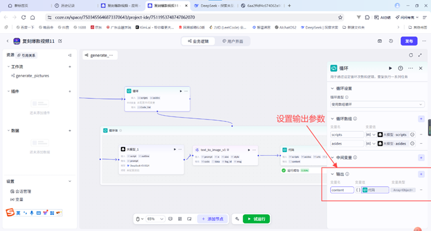The width and height of the screenshot is (431, 231).
Task: Run the 循环 node on canvas
Action: coord(181,91)
